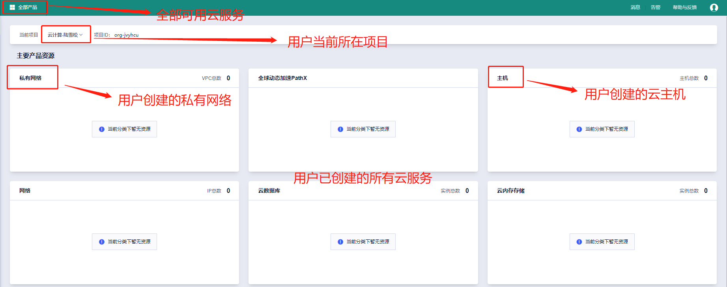Select the project ID org-jvyhcu text

coord(126,35)
